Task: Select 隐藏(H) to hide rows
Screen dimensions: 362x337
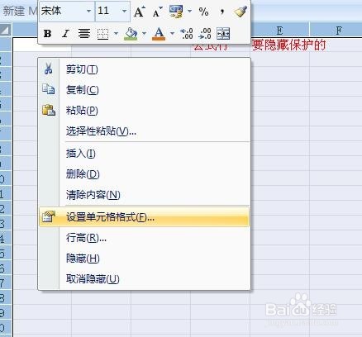Action: click(x=144, y=259)
